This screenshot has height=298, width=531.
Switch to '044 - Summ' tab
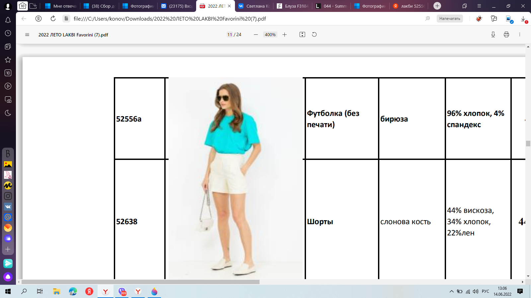tap(331, 6)
